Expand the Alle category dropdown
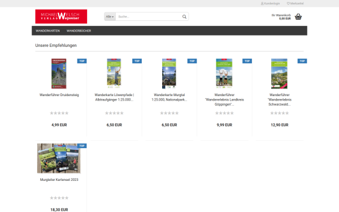 point(110,16)
